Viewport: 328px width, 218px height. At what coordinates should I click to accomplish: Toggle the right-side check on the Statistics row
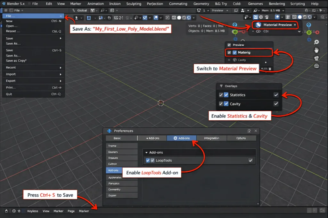pos(276,95)
